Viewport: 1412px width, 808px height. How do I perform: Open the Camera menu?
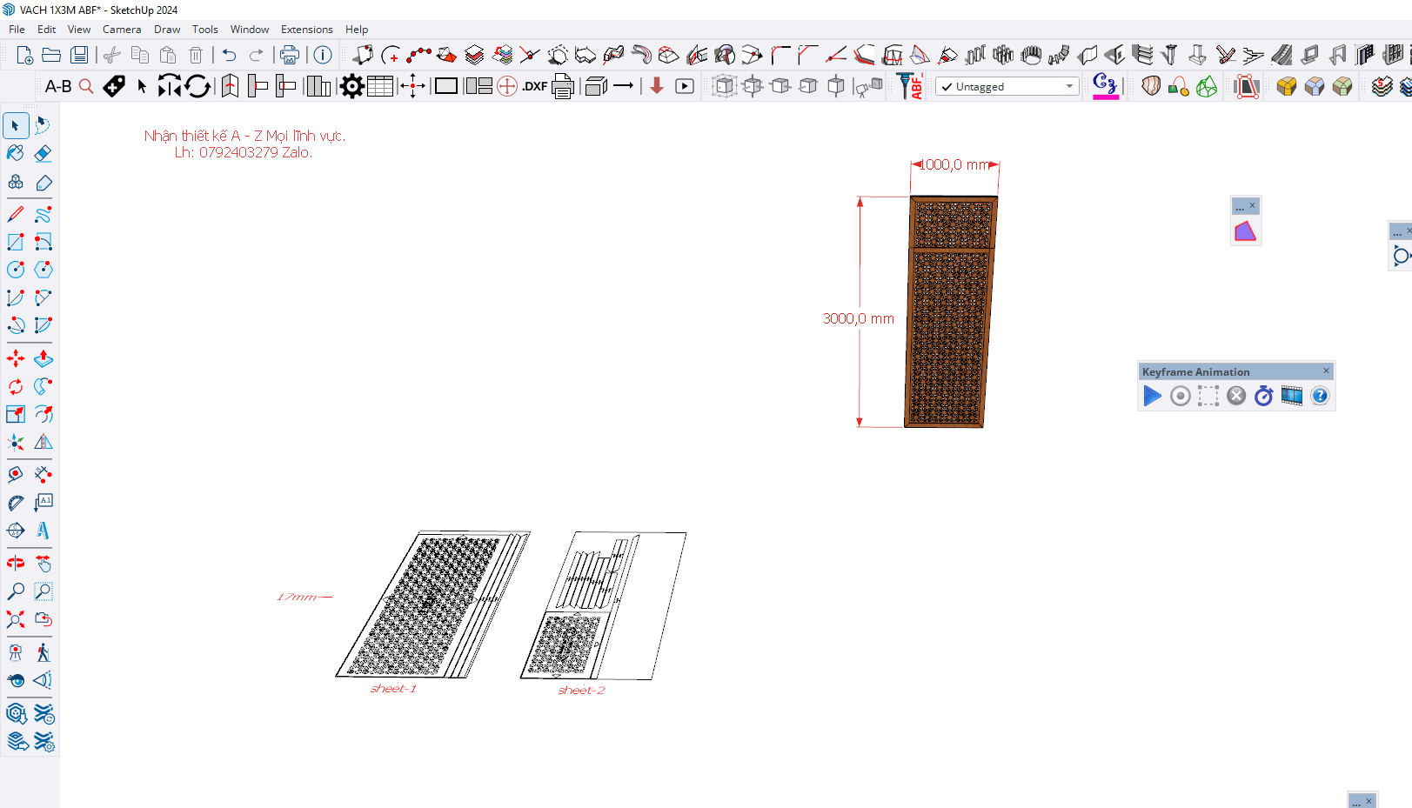(x=122, y=30)
